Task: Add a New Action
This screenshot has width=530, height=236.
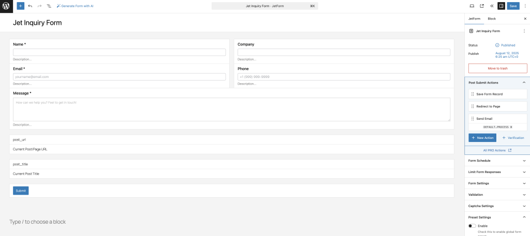Action: tap(482, 138)
